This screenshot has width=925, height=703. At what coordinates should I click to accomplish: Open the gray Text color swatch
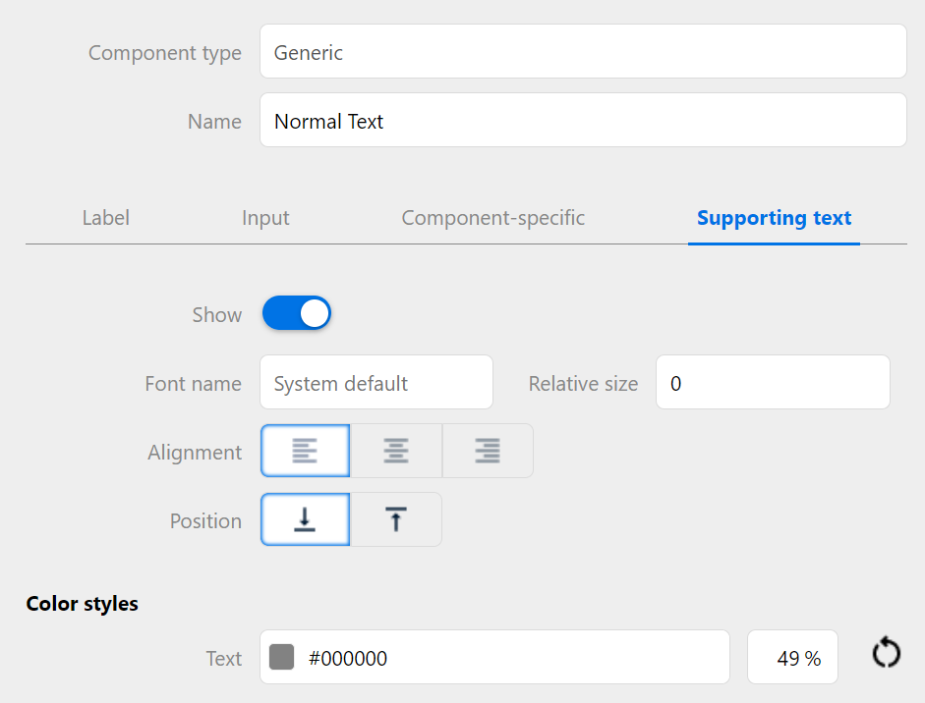tap(282, 658)
